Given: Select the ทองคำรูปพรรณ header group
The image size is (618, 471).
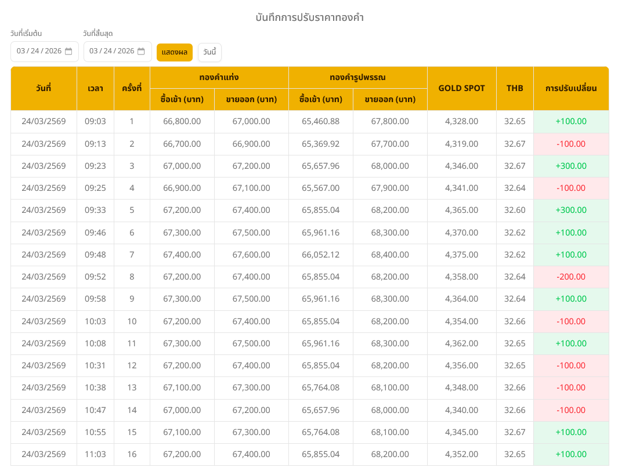Looking at the screenshot, I should pos(357,77).
